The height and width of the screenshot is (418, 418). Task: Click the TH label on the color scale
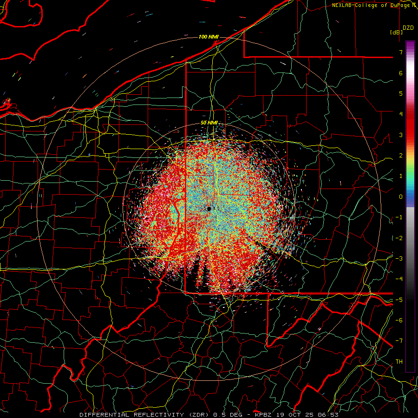[x=399, y=362]
